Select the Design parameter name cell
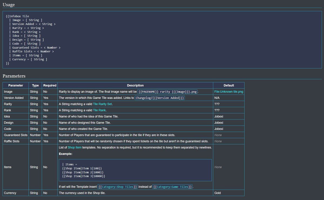 tap(16, 123)
